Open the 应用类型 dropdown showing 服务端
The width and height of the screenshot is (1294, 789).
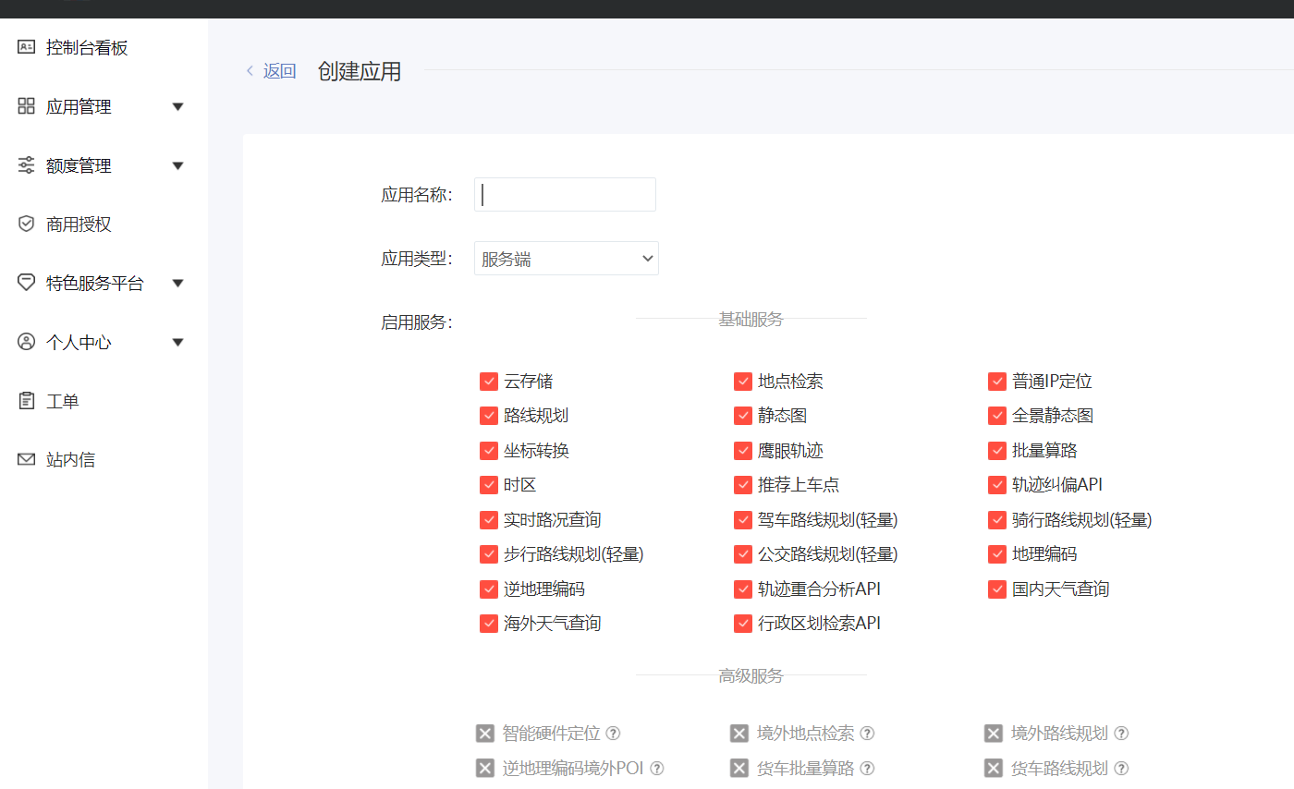click(x=567, y=259)
